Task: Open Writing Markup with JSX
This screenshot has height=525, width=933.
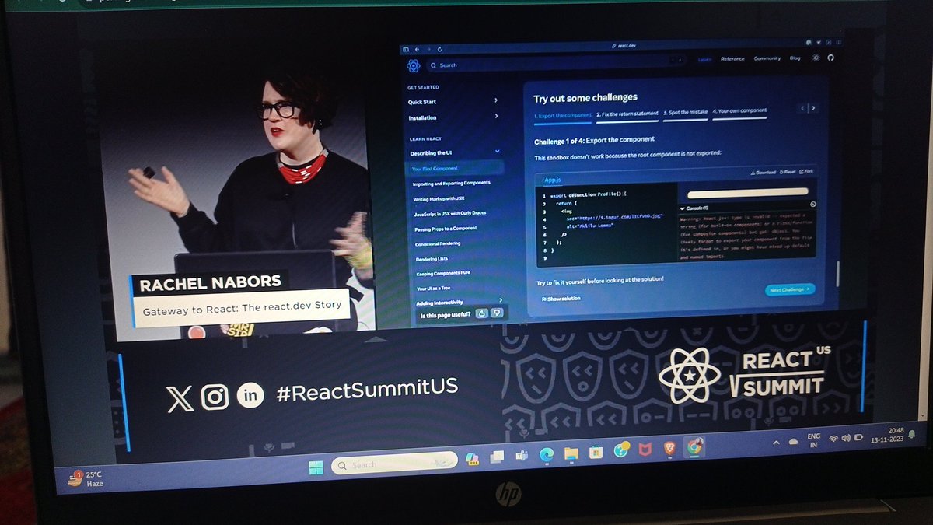Action: (x=439, y=199)
